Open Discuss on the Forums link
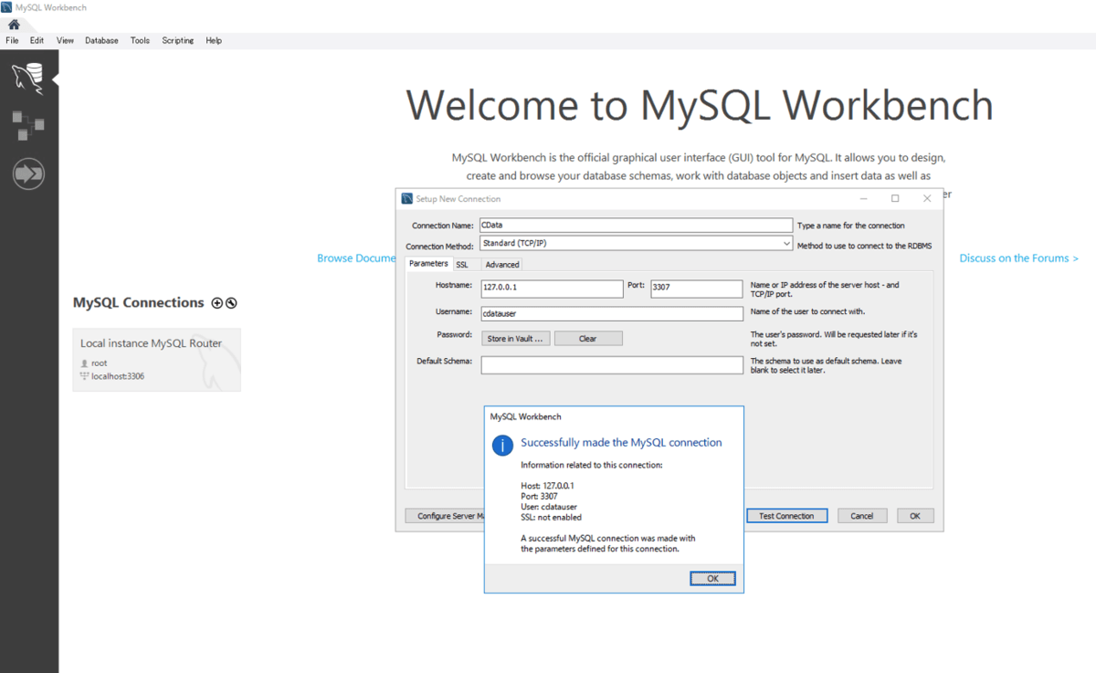Screen dimensions: 1096x673 [1018, 258]
